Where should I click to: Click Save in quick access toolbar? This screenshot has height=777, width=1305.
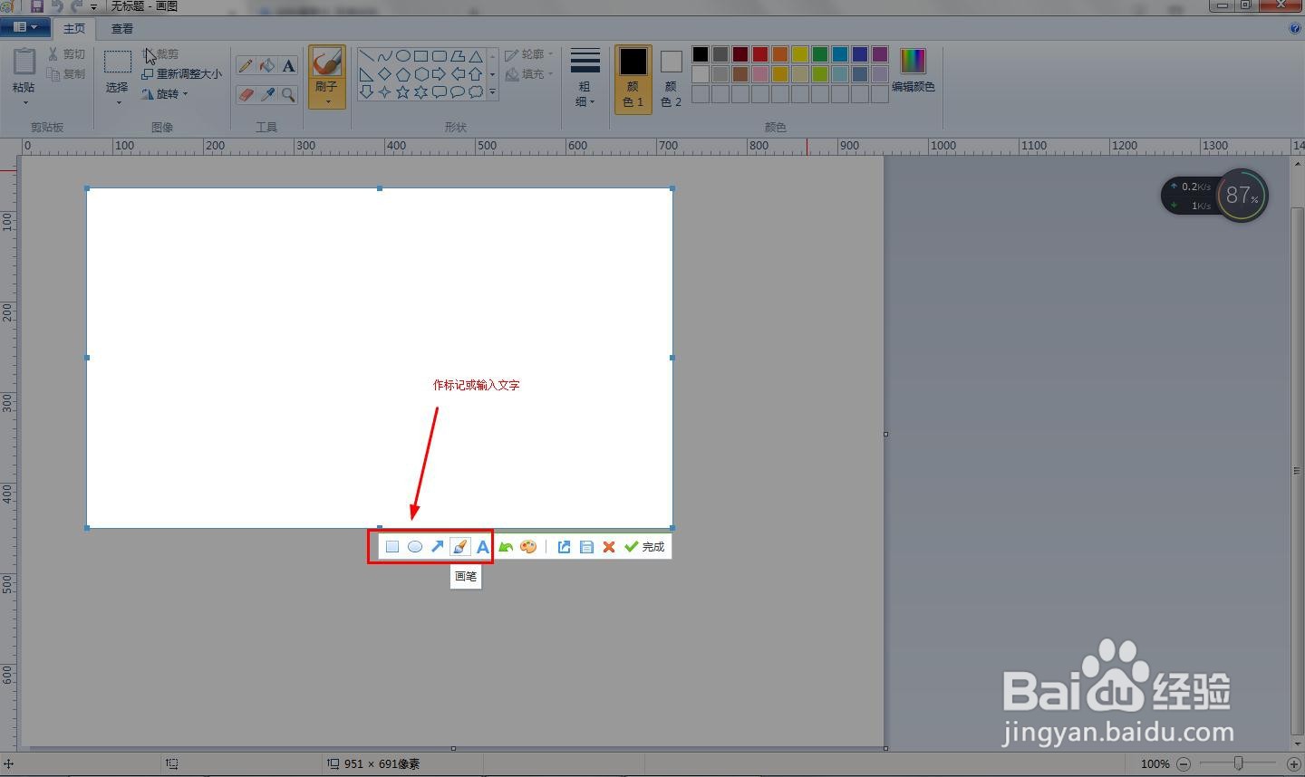coord(37,5)
